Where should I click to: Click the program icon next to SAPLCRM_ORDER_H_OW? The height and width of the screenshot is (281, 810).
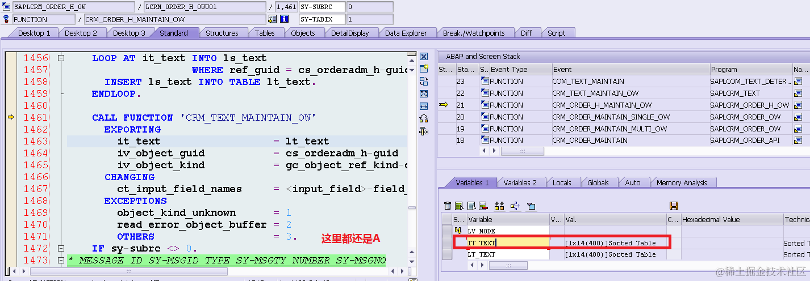[x=7, y=7]
